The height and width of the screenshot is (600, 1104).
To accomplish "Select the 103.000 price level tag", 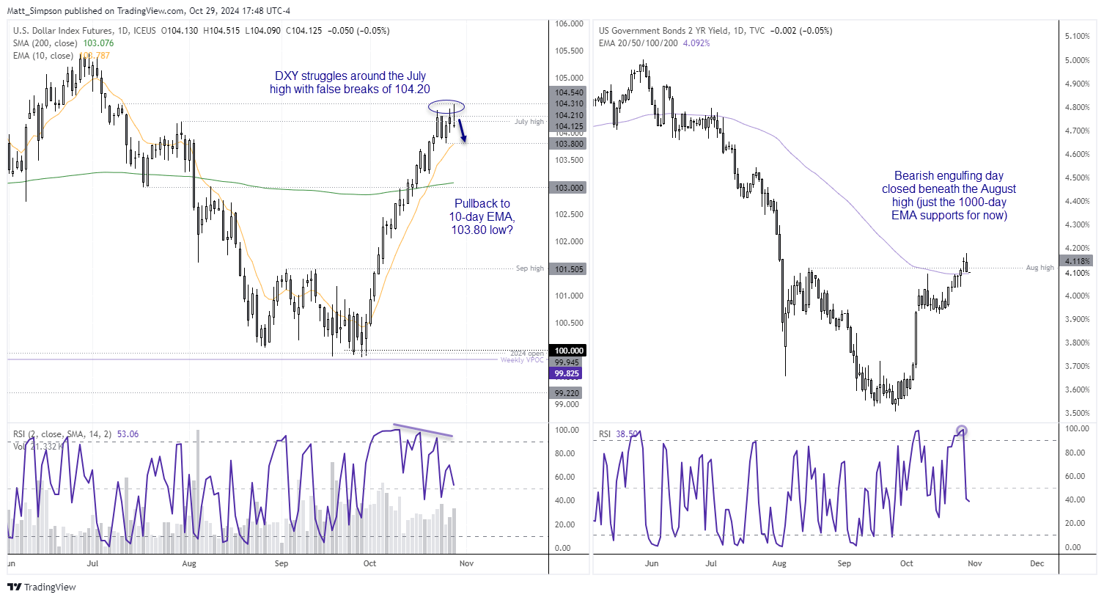I will coord(569,188).
